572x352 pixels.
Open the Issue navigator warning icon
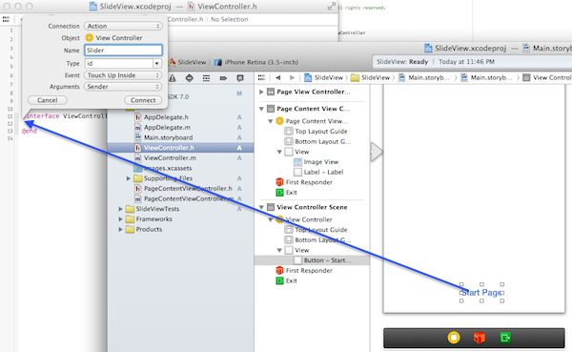click(x=173, y=78)
